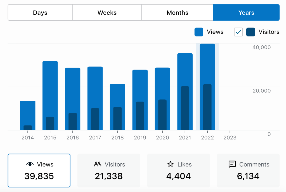The image size is (286, 192).
Task: Select the Years tab
Action: [246, 13]
